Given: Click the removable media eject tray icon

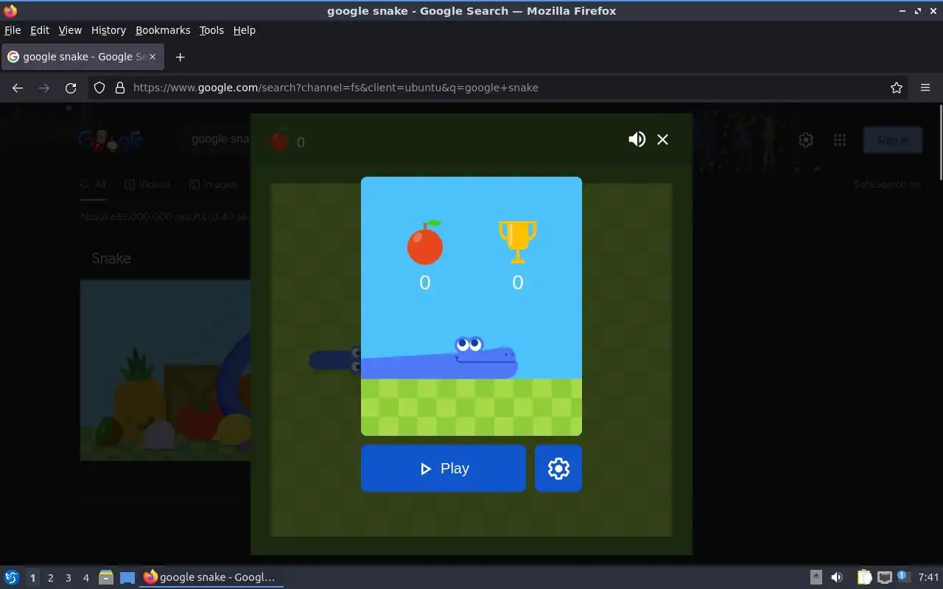Looking at the screenshot, I should click(x=816, y=577).
